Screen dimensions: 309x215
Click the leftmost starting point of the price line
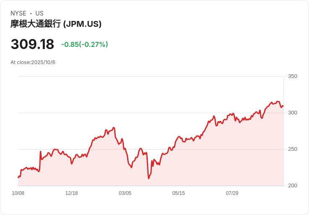click(18, 178)
